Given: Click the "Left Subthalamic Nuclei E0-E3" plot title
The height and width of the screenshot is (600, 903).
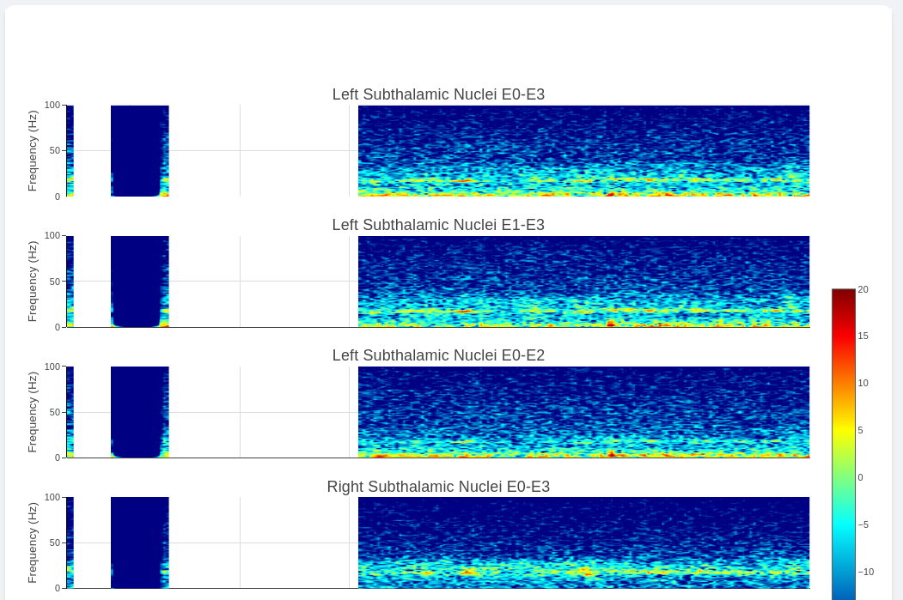Looking at the screenshot, I should 438,94.
